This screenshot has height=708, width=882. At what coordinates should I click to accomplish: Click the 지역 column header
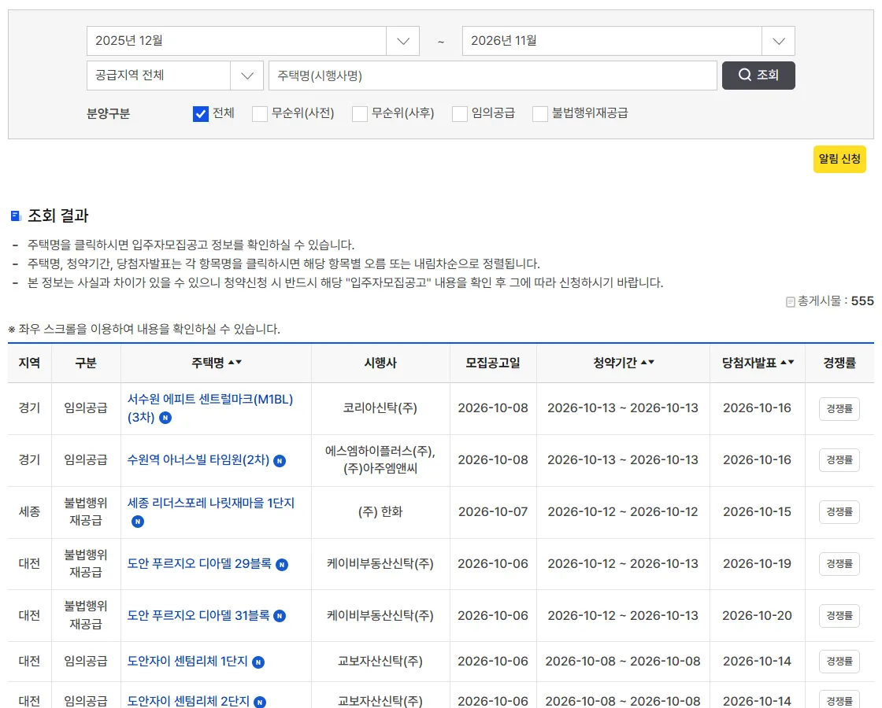(x=29, y=363)
